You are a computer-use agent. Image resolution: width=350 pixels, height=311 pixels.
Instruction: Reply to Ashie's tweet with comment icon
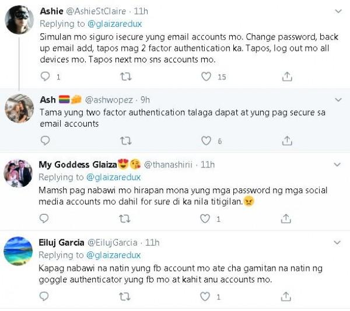click(x=45, y=76)
